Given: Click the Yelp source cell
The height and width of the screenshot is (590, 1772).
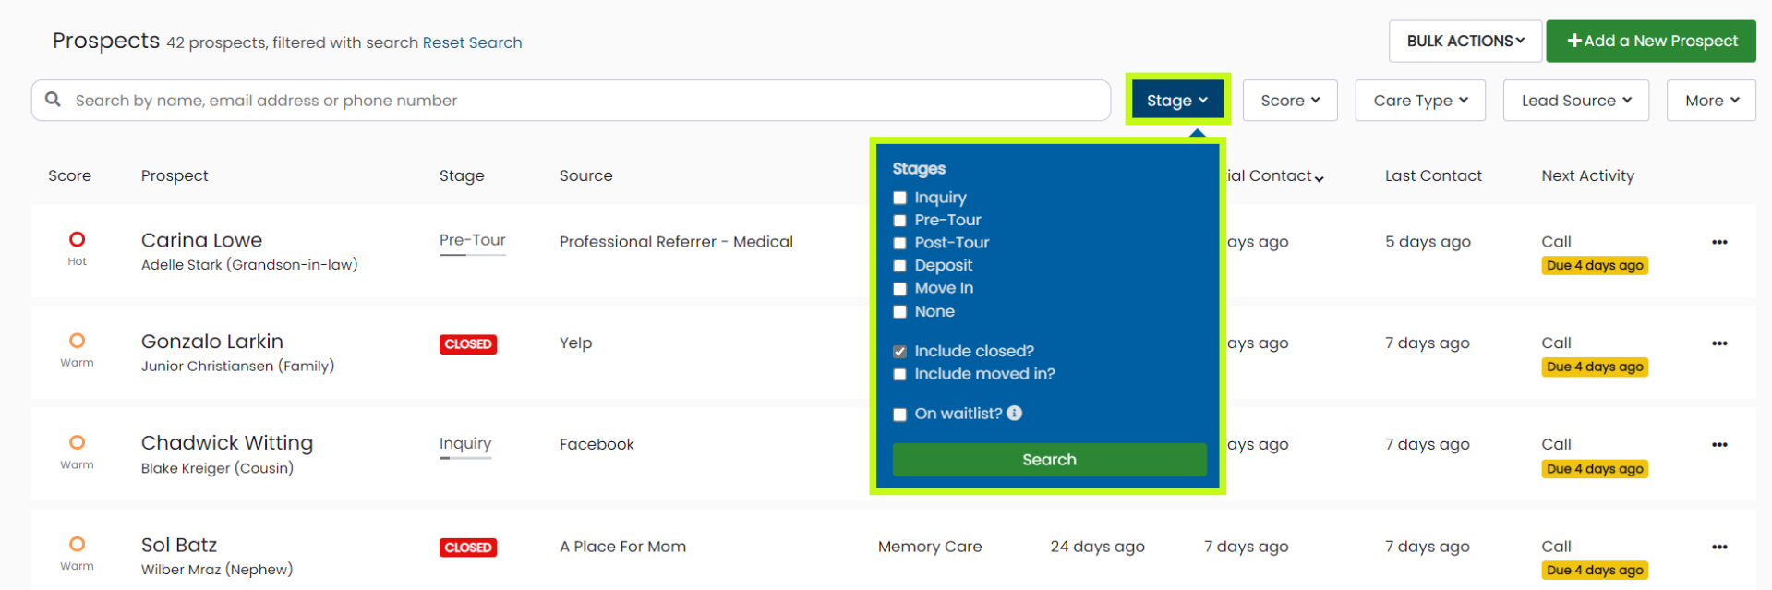Looking at the screenshot, I should coord(575,343).
